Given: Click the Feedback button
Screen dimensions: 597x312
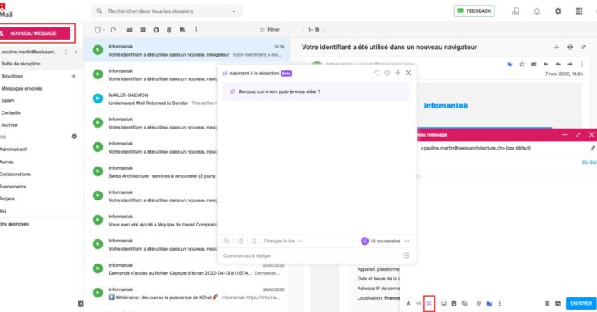Looking at the screenshot, I should [474, 11].
